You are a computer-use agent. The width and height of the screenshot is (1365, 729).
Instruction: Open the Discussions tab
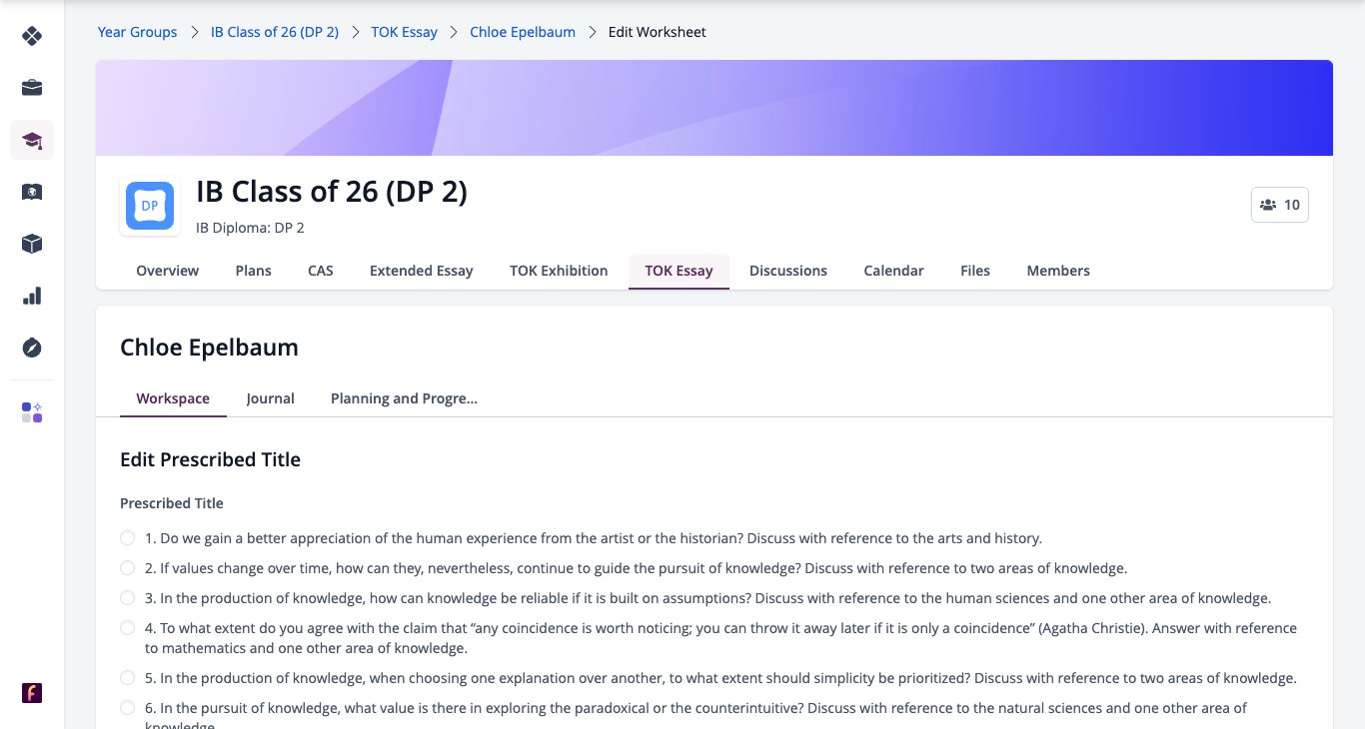[x=788, y=271]
